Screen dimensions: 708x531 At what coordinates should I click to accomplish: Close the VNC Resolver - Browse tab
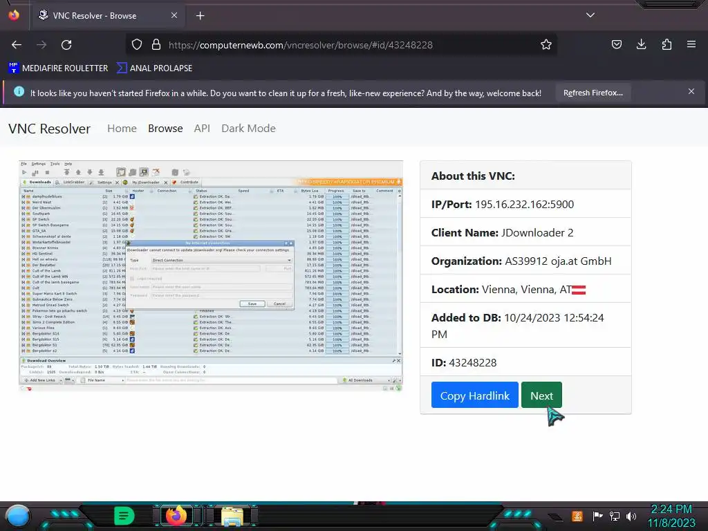tap(174, 15)
